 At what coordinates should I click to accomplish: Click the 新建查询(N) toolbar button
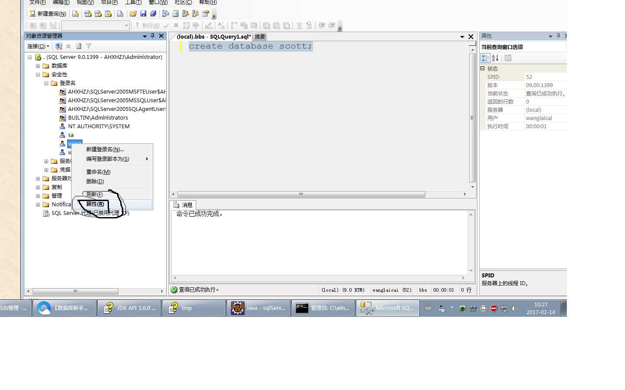[x=48, y=13]
